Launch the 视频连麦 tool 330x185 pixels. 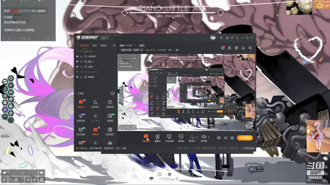coord(81,118)
